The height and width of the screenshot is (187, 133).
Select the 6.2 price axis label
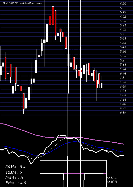(122, 8)
